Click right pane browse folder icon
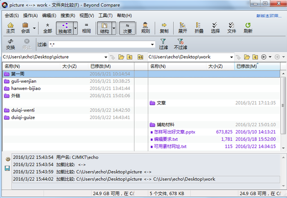 247,57
